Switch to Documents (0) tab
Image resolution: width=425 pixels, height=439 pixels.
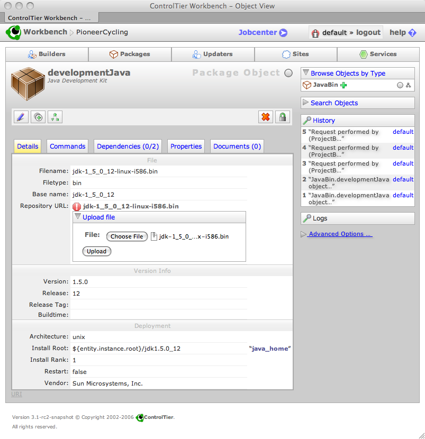[x=237, y=147]
